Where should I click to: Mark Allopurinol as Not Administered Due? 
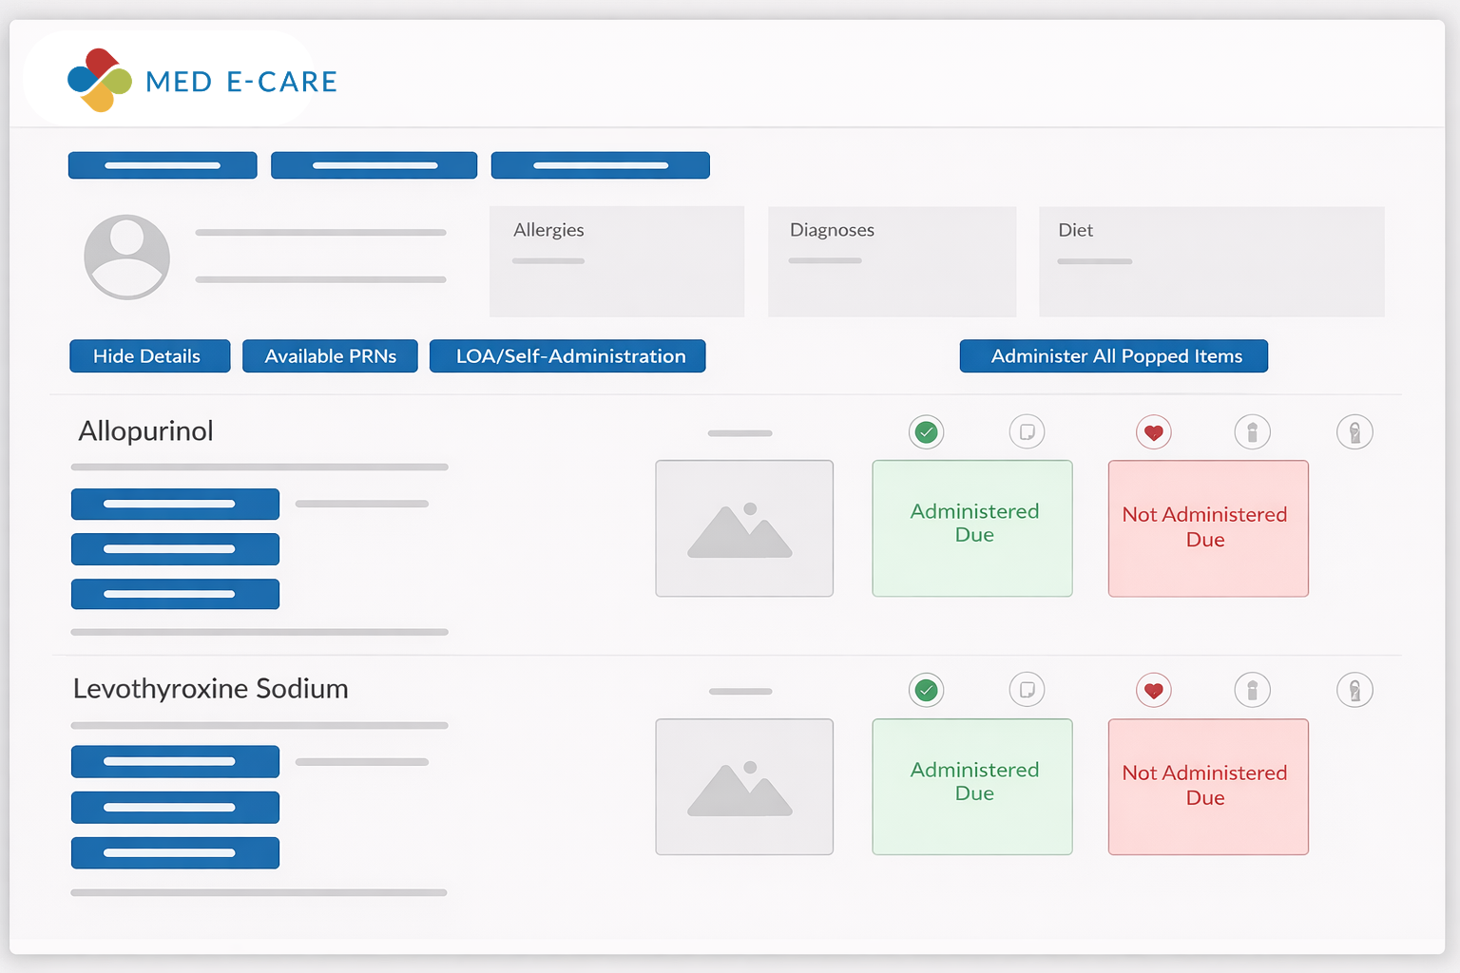(1208, 528)
